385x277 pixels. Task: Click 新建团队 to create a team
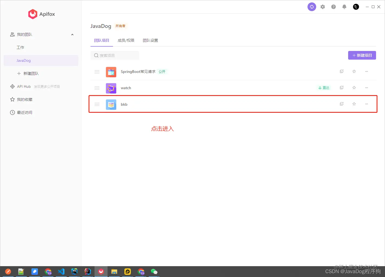click(x=28, y=73)
